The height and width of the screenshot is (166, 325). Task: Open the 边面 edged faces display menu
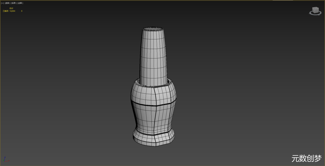[x=20, y=3]
